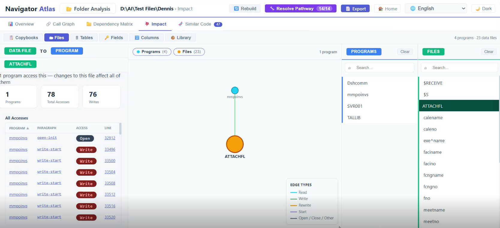500x228 pixels.
Task: Clear the Programs selection
Action: point(405,52)
